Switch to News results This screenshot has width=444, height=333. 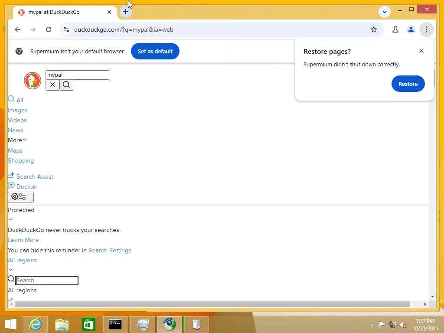click(x=16, y=130)
